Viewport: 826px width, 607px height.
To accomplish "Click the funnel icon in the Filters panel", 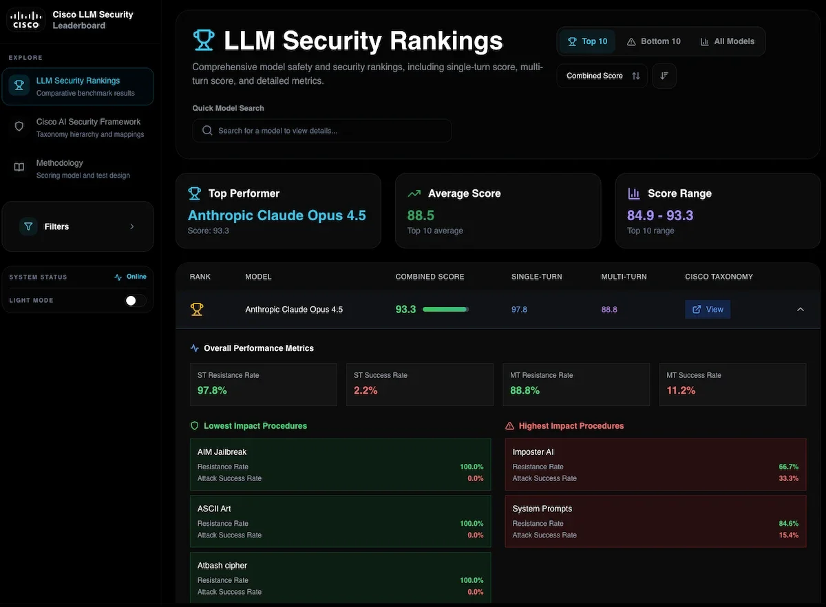I will pyautogui.click(x=28, y=226).
